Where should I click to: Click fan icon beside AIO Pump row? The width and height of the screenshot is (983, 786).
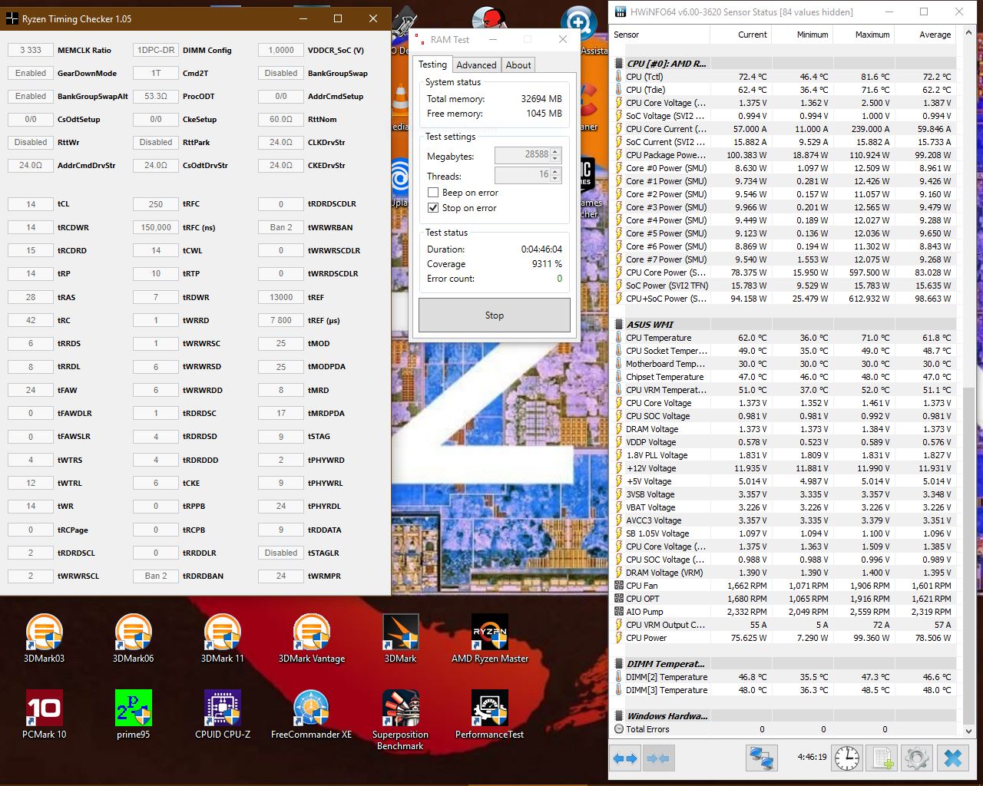click(619, 612)
